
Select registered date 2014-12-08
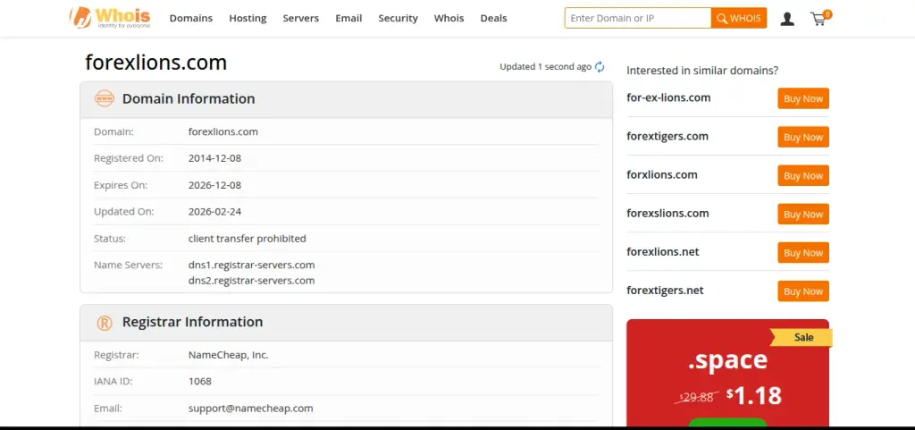click(x=214, y=158)
